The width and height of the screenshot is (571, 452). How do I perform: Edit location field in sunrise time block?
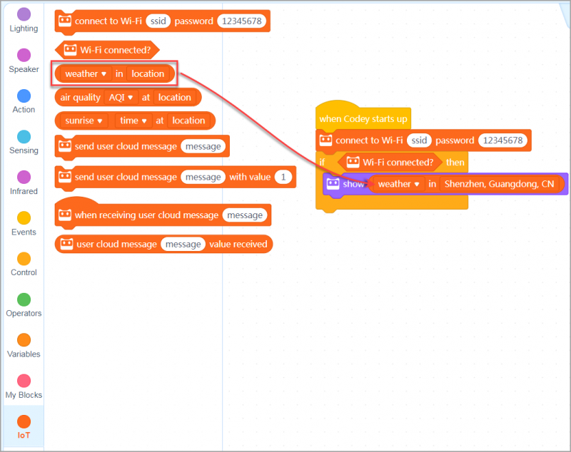[188, 120]
